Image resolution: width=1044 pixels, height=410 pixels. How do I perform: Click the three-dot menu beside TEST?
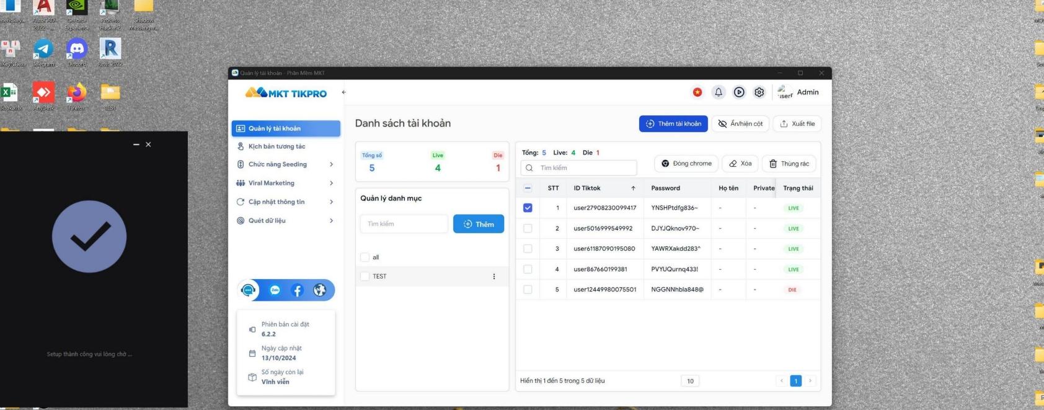pos(493,277)
